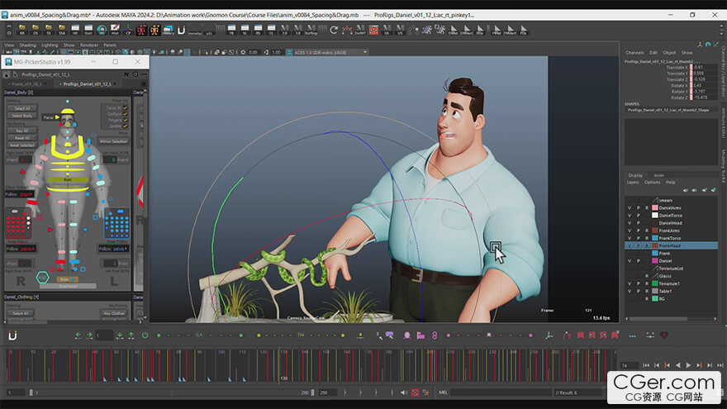This screenshot has width=727, height=409.
Task: Open the Shading menu in the viewport panel
Action: point(27,45)
